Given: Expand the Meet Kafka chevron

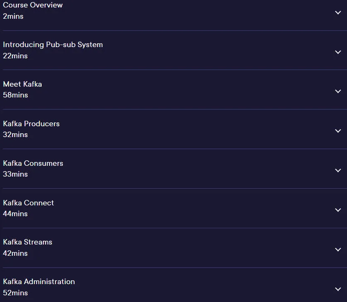Looking at the screenshot, I should 338,91.
